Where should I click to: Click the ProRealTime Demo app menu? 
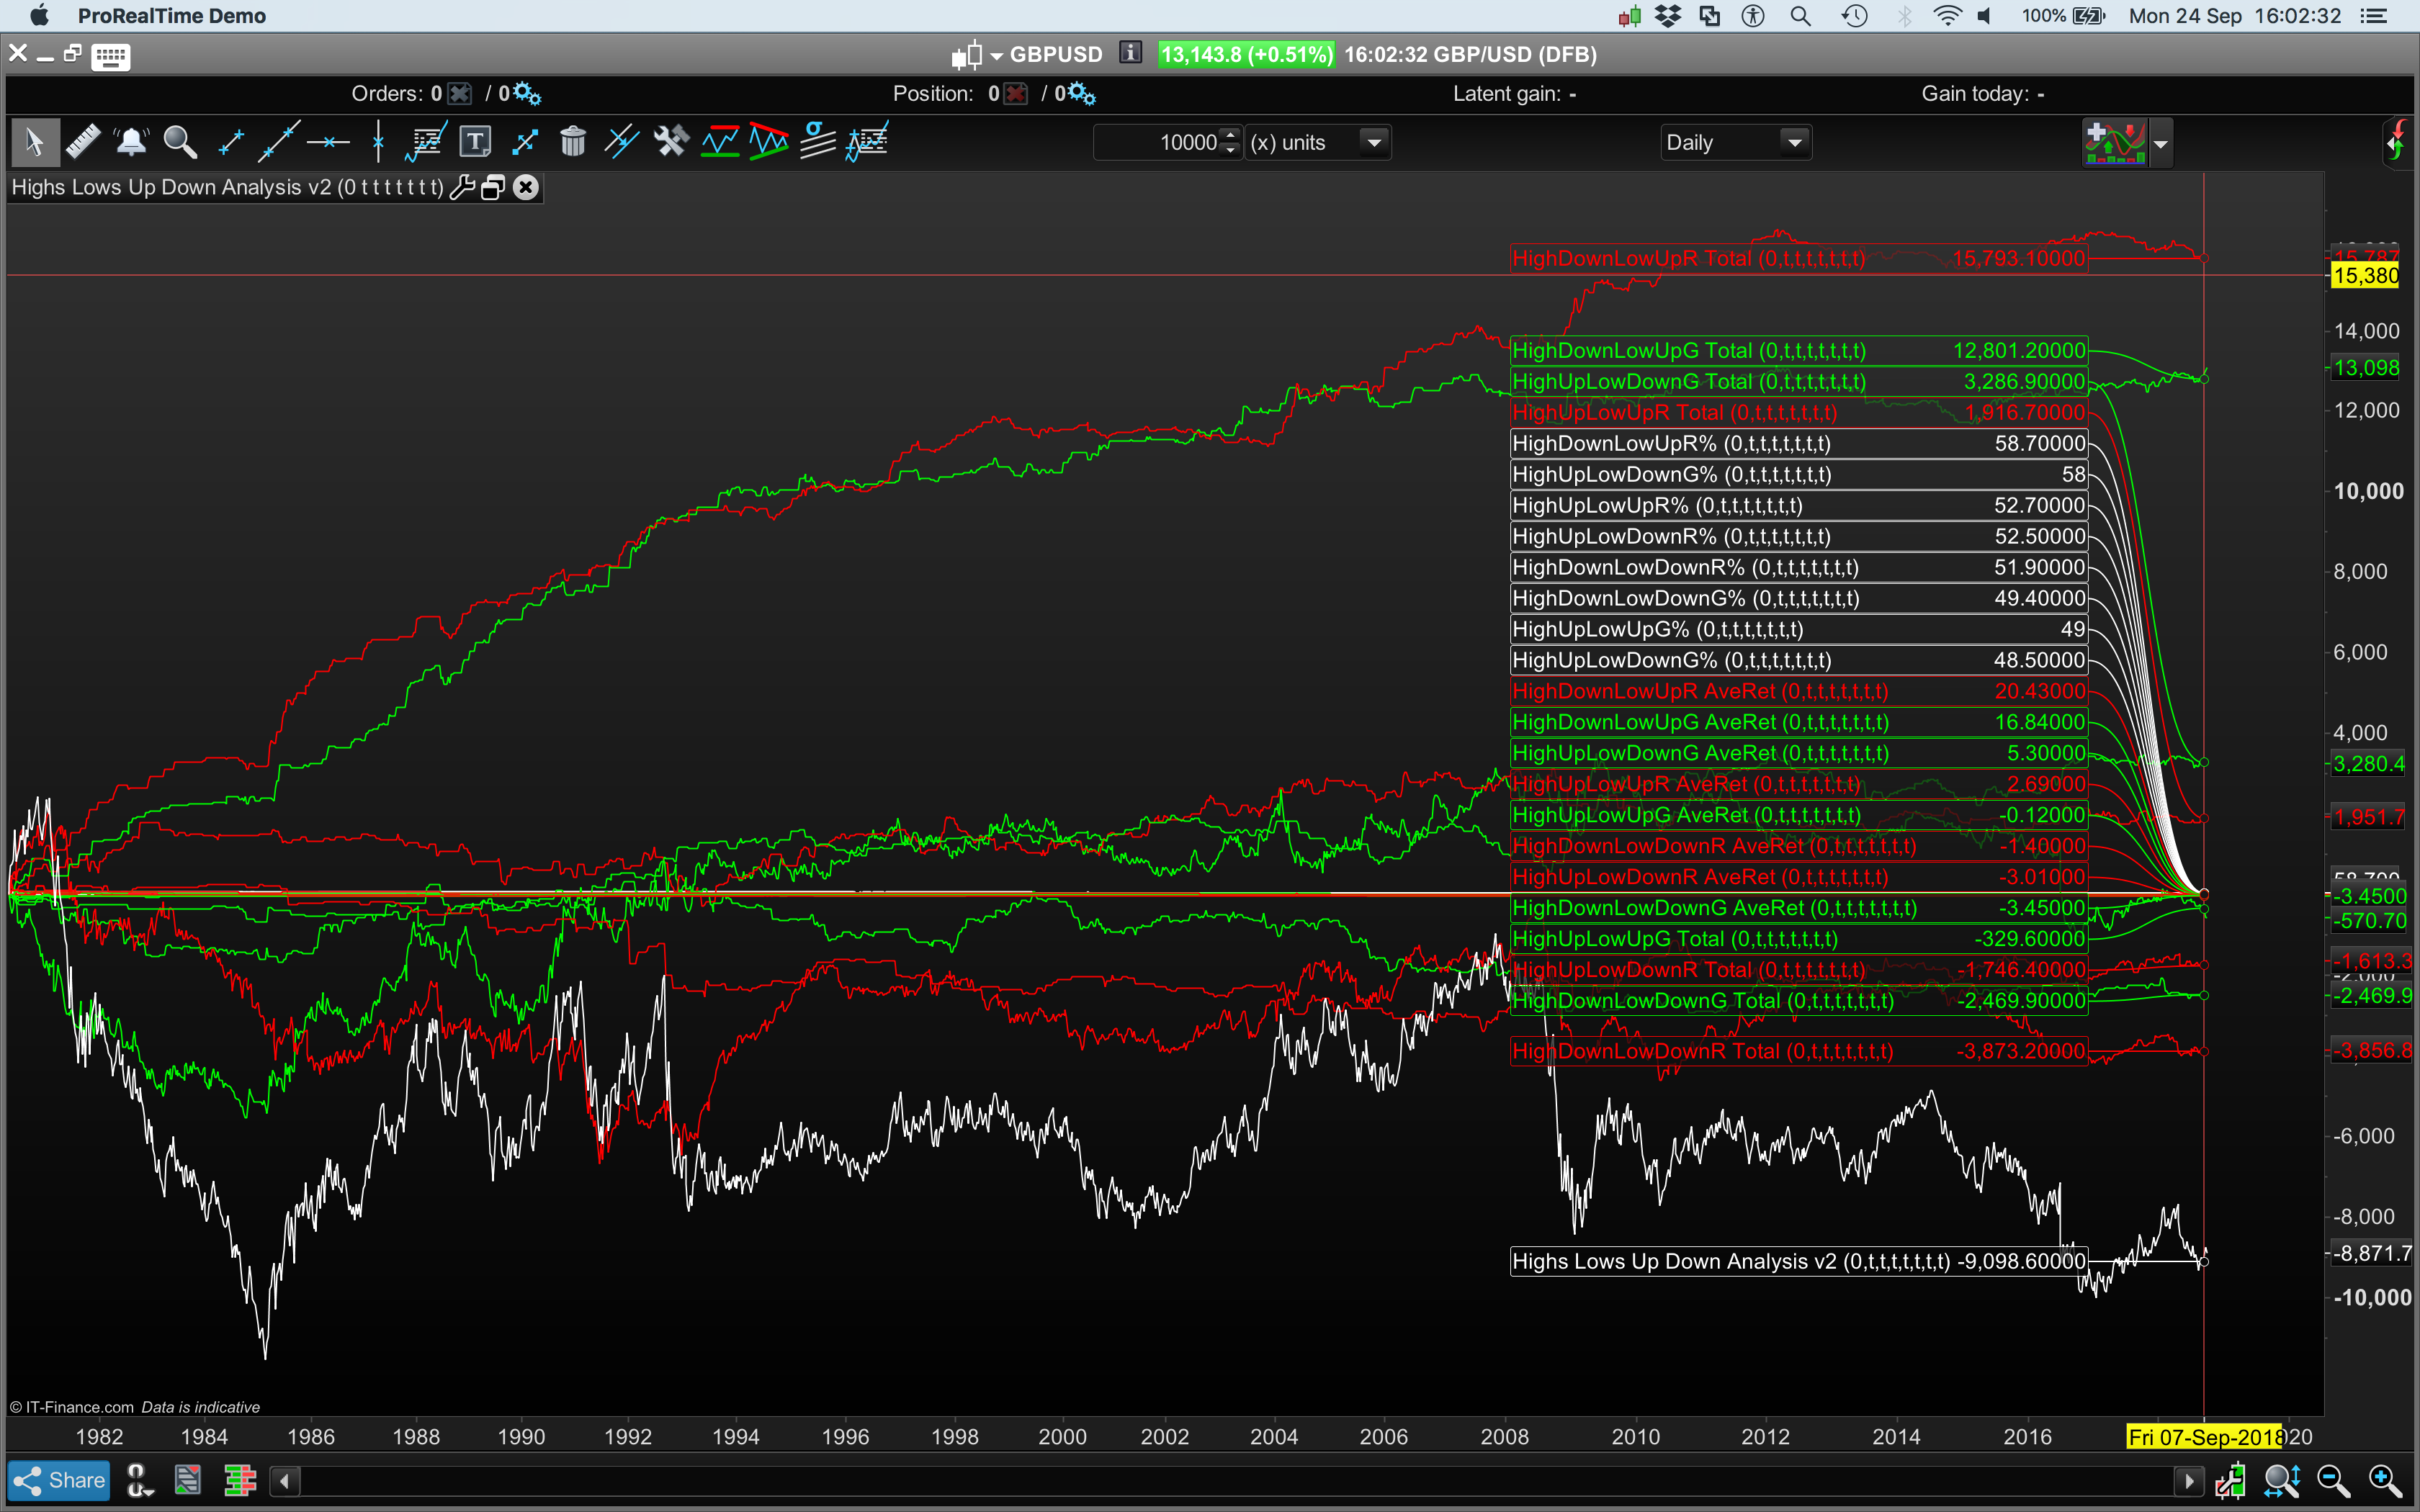[171, 16]
